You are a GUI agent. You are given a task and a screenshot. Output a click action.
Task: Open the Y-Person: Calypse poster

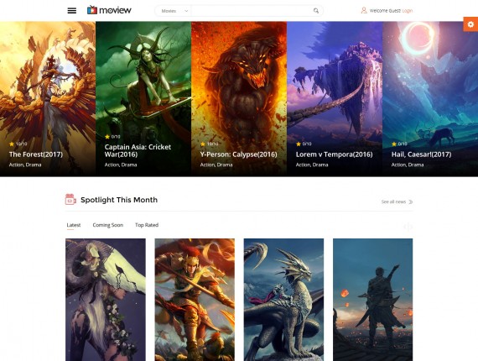(x=239, y=99)
